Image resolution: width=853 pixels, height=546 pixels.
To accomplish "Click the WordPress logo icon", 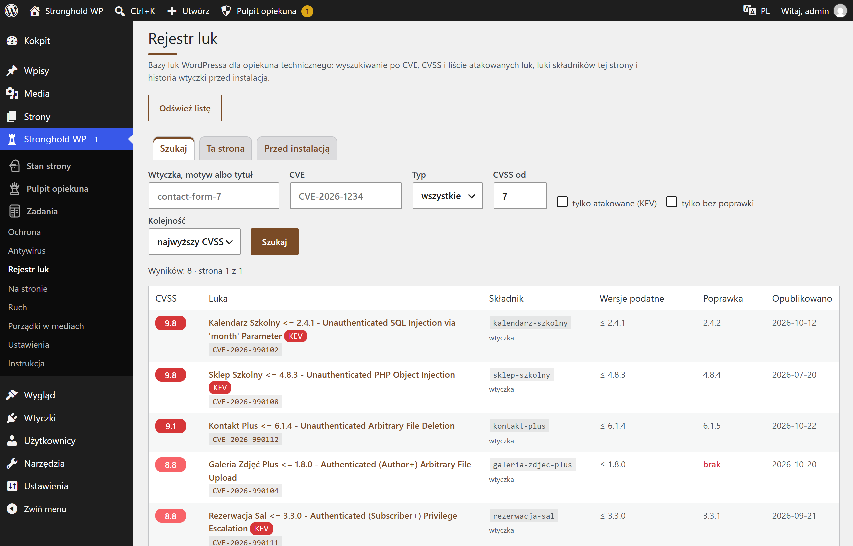I will tap(11, 11).
